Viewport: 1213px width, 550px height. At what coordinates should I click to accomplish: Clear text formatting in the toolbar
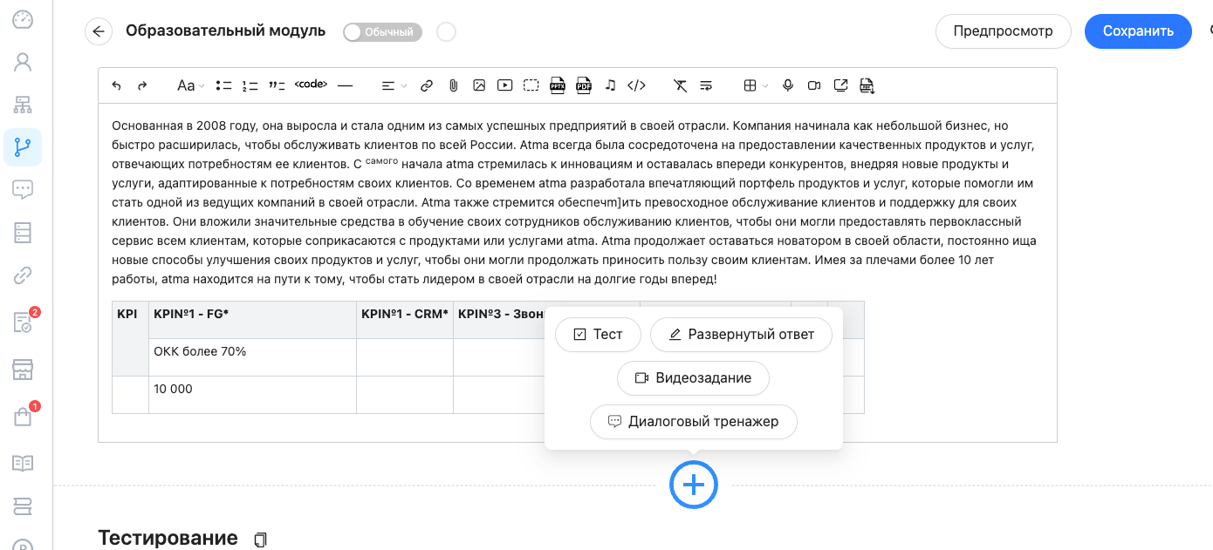tap(680, 85)
